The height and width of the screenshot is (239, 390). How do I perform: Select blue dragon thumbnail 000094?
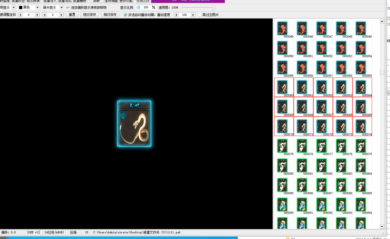(362, 205)
